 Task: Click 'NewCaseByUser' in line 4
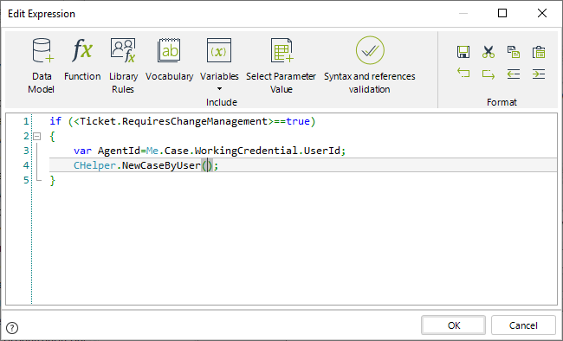[161, 165]
